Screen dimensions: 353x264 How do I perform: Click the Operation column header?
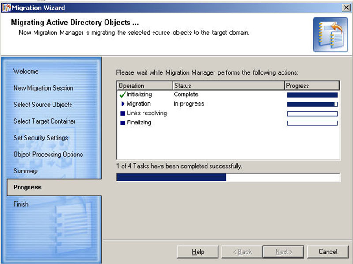tap(145, 86)
